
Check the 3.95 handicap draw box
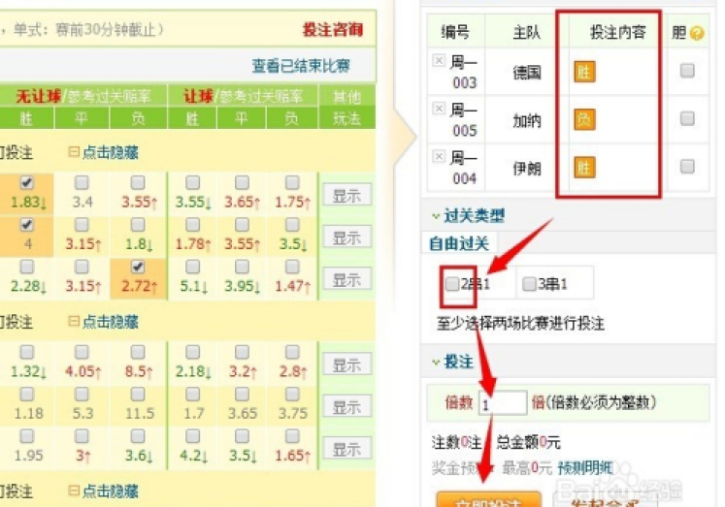(x=243, y=267)
